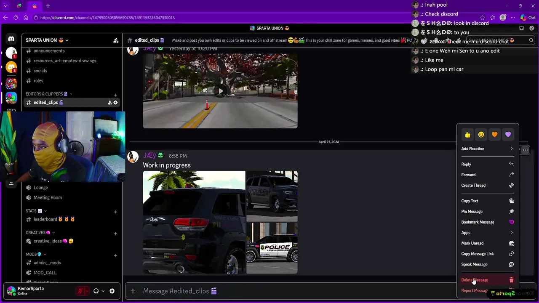Open the colorful pixel-art server icon
539x303 pixels.
click(11, 82)
